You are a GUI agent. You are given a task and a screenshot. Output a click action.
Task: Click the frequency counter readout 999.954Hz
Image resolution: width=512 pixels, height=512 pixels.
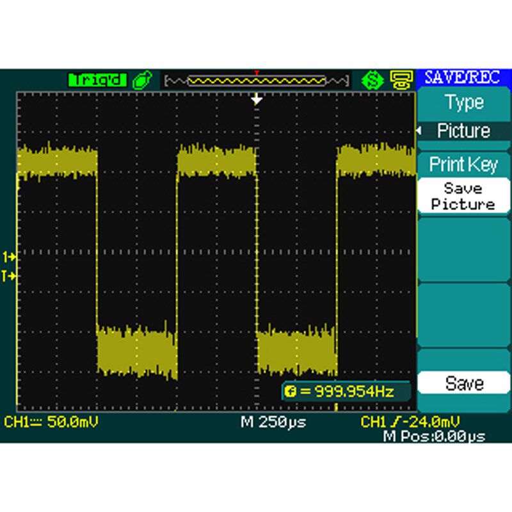pyautogui.click(x=346, y=391)
